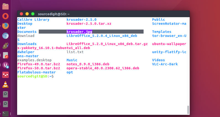Click the Flatabulous-master directory name
220x117 pixels.
tap(36, 72)
